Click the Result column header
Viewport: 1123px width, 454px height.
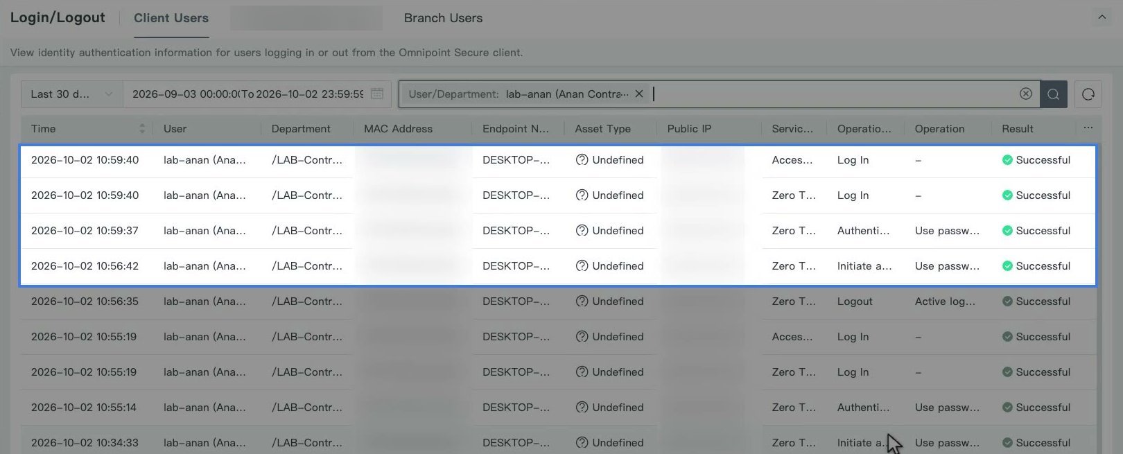tap(1018, 129)
